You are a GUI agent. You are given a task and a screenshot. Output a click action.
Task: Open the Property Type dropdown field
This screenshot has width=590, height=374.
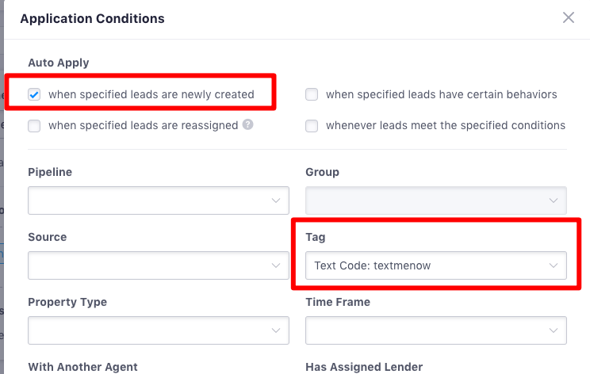(x=159, y=330)
